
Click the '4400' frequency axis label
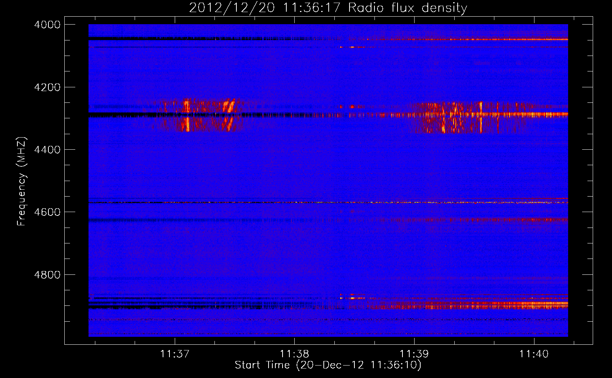click(47, 150)
